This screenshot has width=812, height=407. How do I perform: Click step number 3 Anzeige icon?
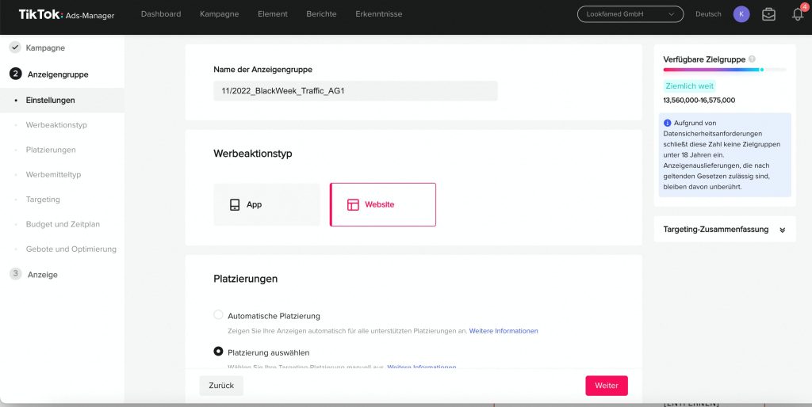[x=16, y=274]
